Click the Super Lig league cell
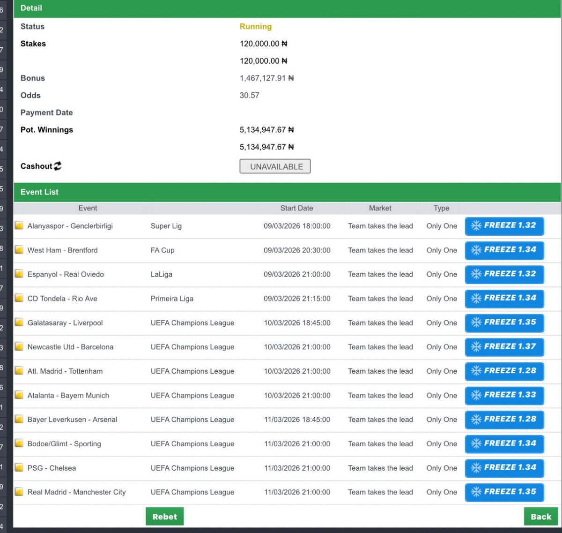Viewport: 562px width, 533px height. point(166,226)
